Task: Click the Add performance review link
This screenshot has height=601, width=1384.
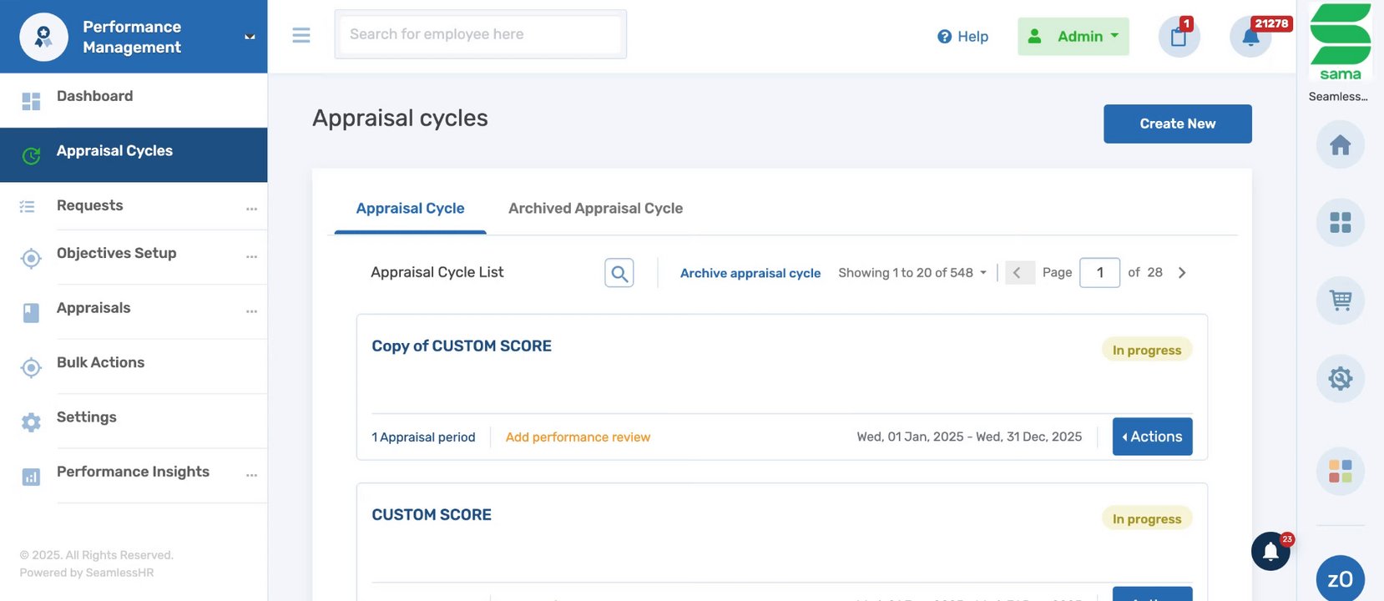Action: (x=578, y=437)
